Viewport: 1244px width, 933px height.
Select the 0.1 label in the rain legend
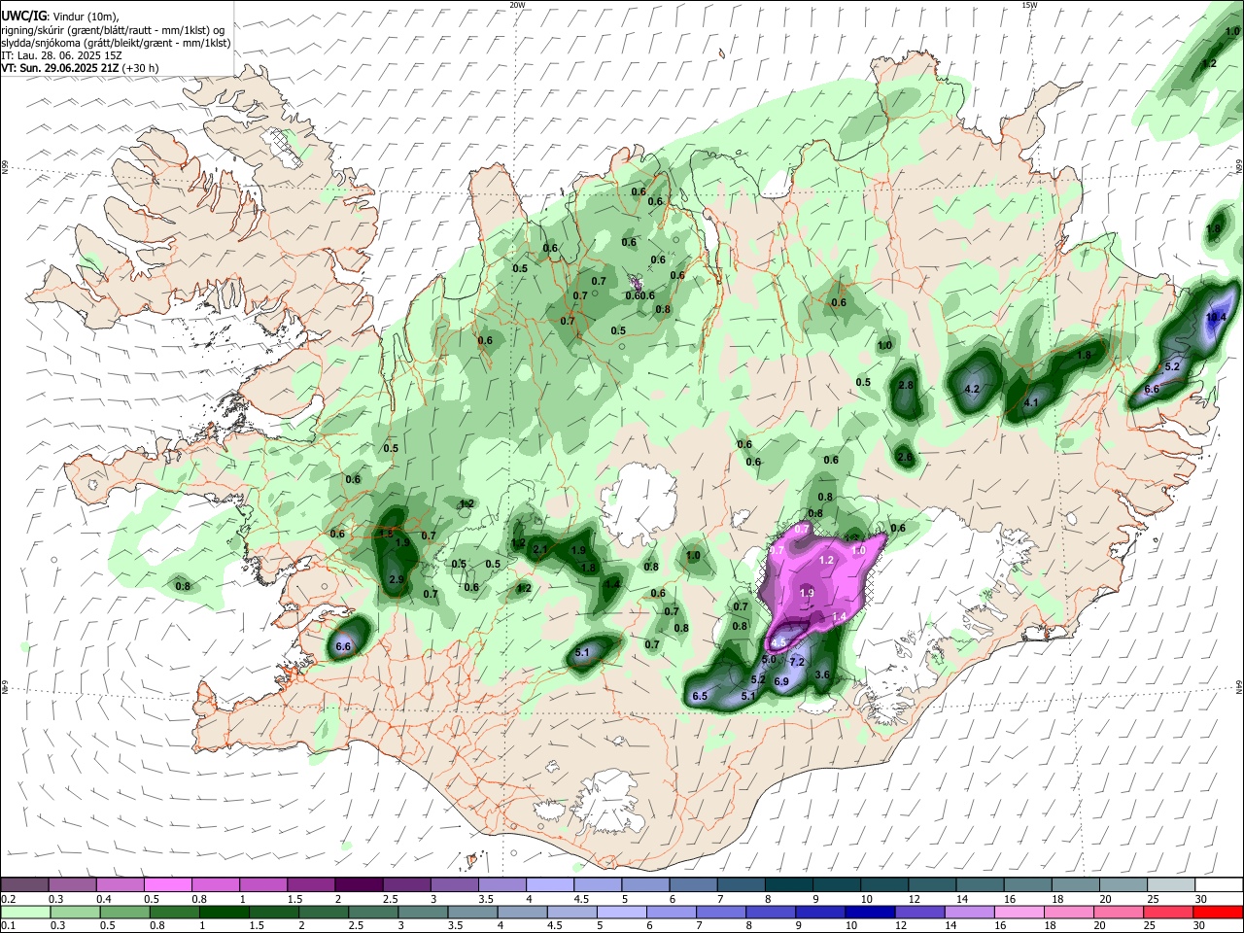click(8, 925)
